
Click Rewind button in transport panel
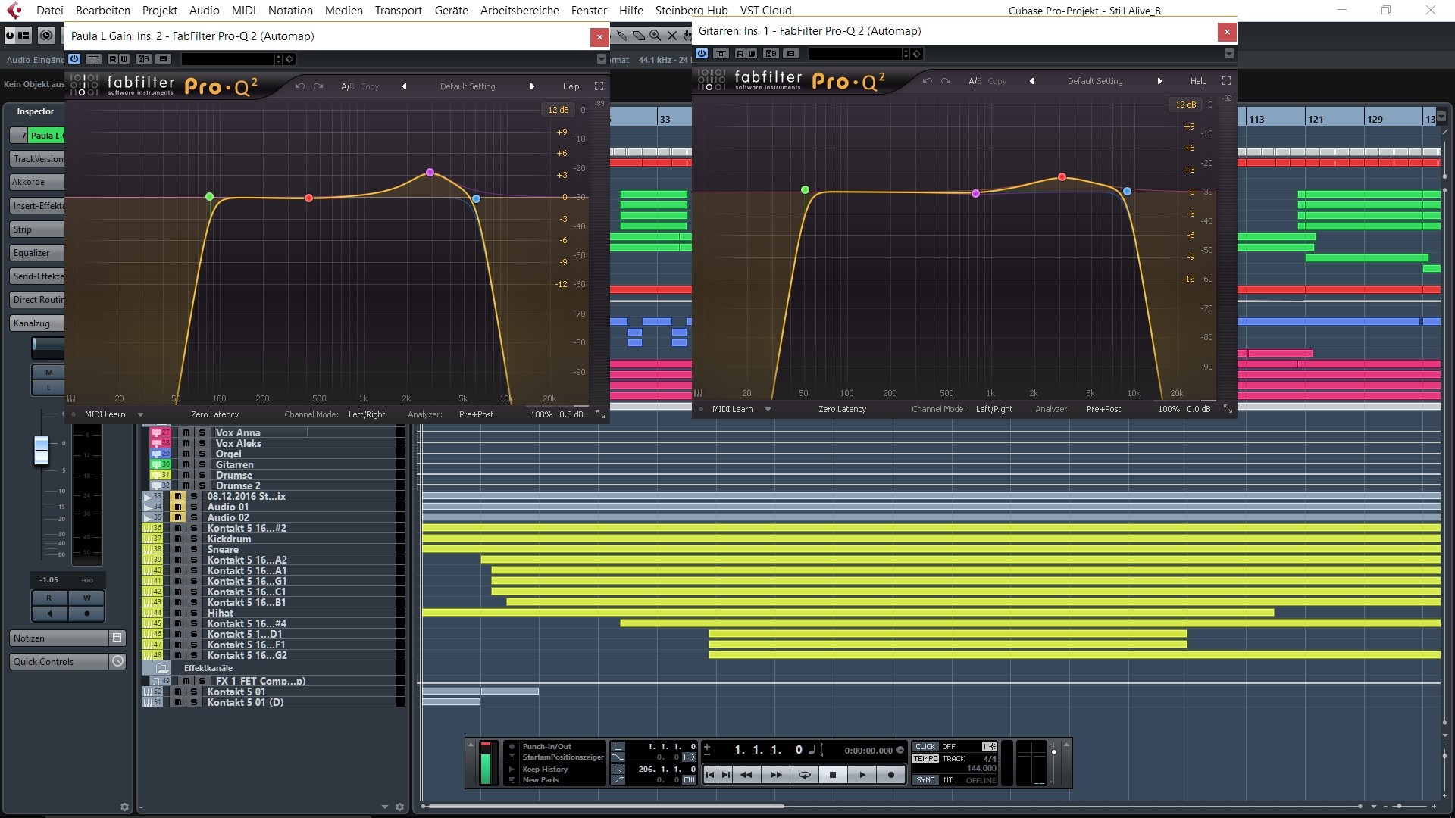(746, 775)
